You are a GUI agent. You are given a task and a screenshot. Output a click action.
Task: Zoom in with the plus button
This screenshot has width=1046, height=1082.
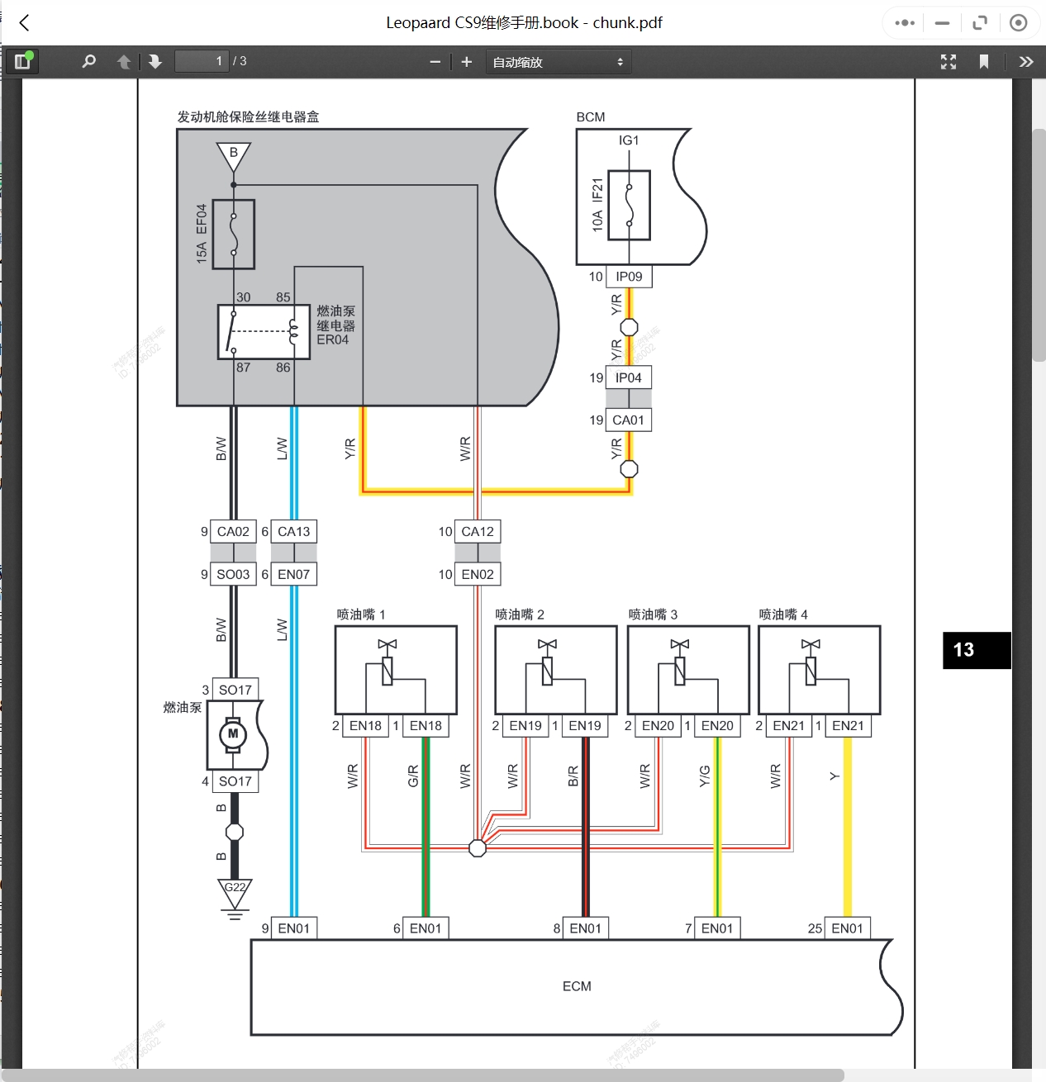(467, 62)
